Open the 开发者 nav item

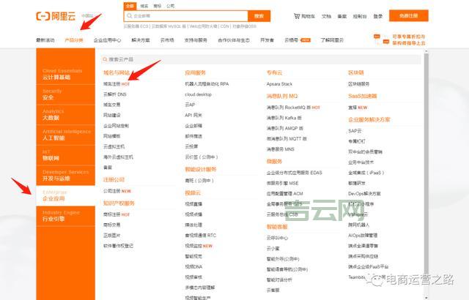[x=267, y=40]
